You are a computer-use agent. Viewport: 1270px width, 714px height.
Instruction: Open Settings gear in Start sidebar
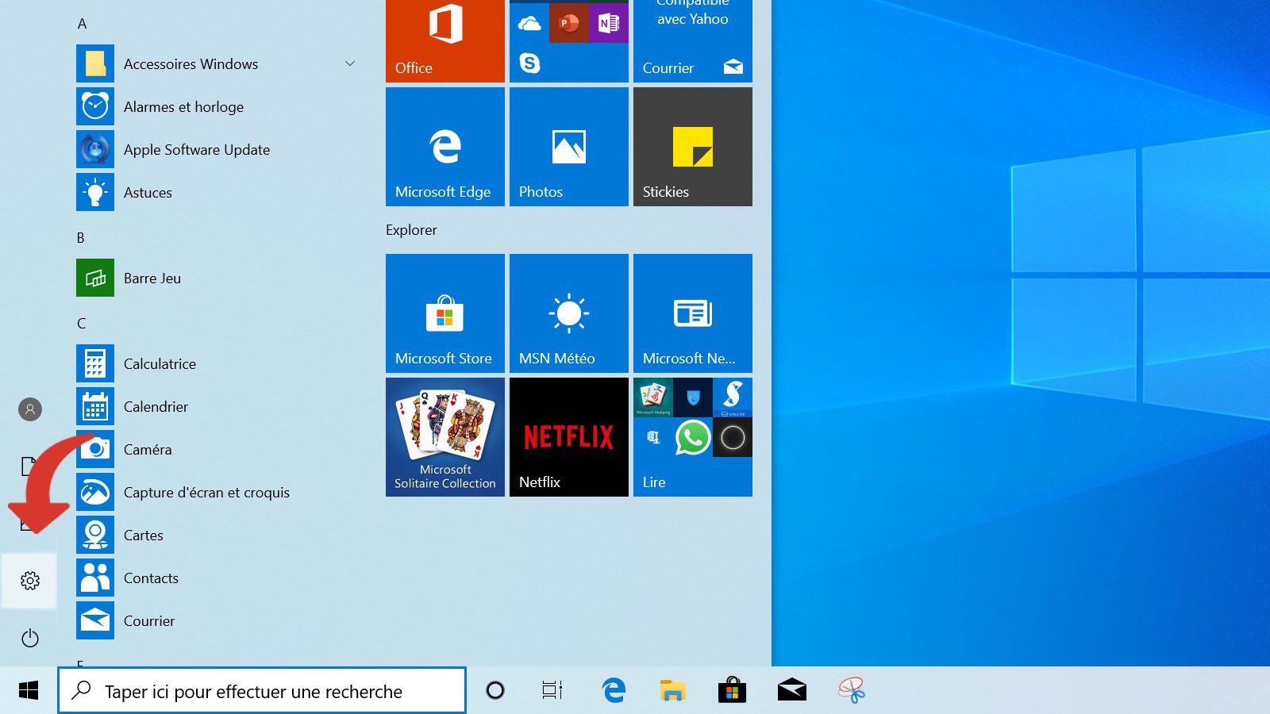pos(30,581)
